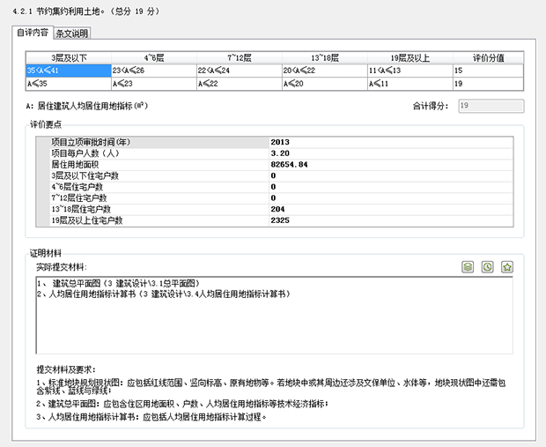The image size is (546, 447).
Task: Select table cell A≤35
Action: (69, 84)
